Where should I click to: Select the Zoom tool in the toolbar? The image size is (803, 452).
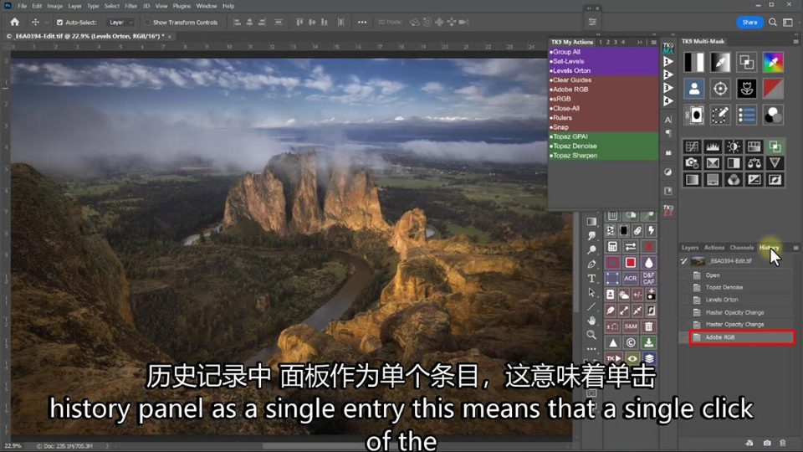591,335
